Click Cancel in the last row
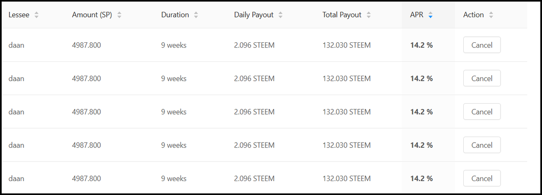The height and width of the screenshot is (195, 542). pyautogui.click(x=482, y=179)
